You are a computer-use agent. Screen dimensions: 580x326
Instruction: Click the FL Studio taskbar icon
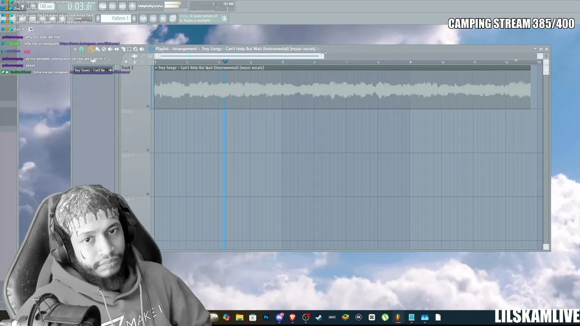pyautogui.click(x=398, y=317)
